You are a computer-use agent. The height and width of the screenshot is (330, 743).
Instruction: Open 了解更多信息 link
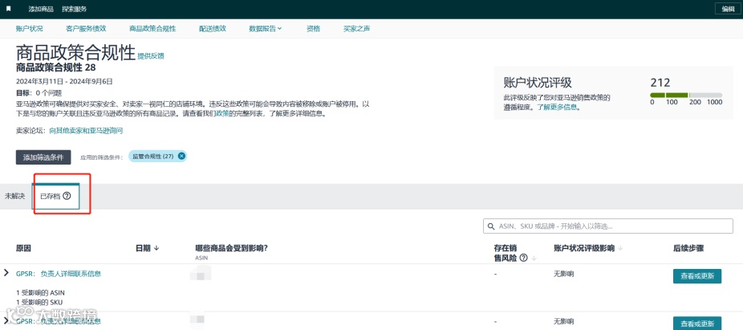[x=557, y=107]
